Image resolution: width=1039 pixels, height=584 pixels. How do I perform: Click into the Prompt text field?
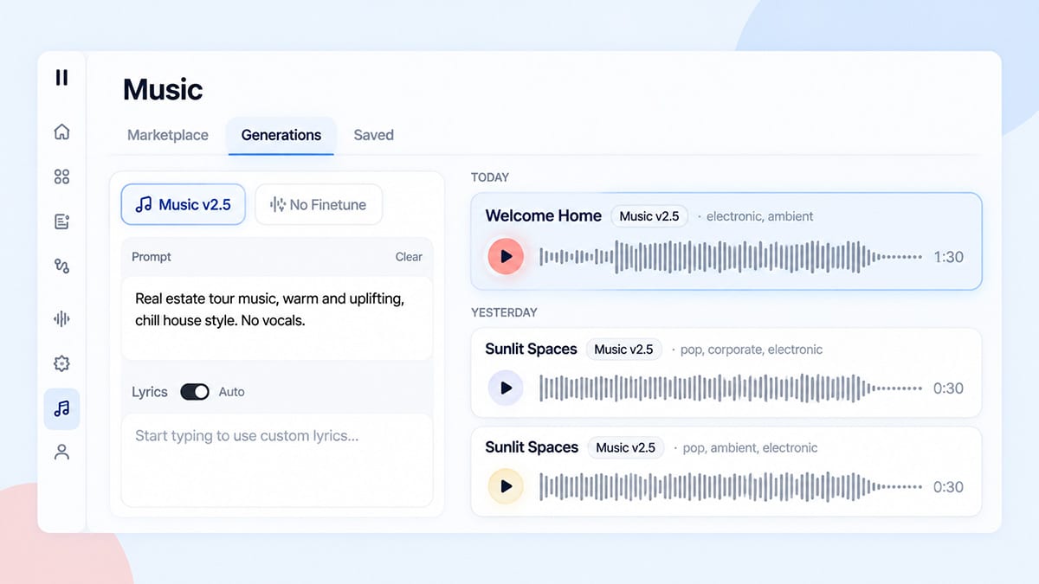tap(277, 318)
